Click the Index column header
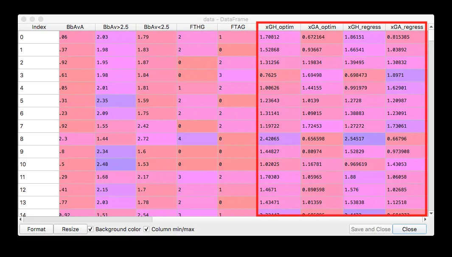 (x=39, y=27)
